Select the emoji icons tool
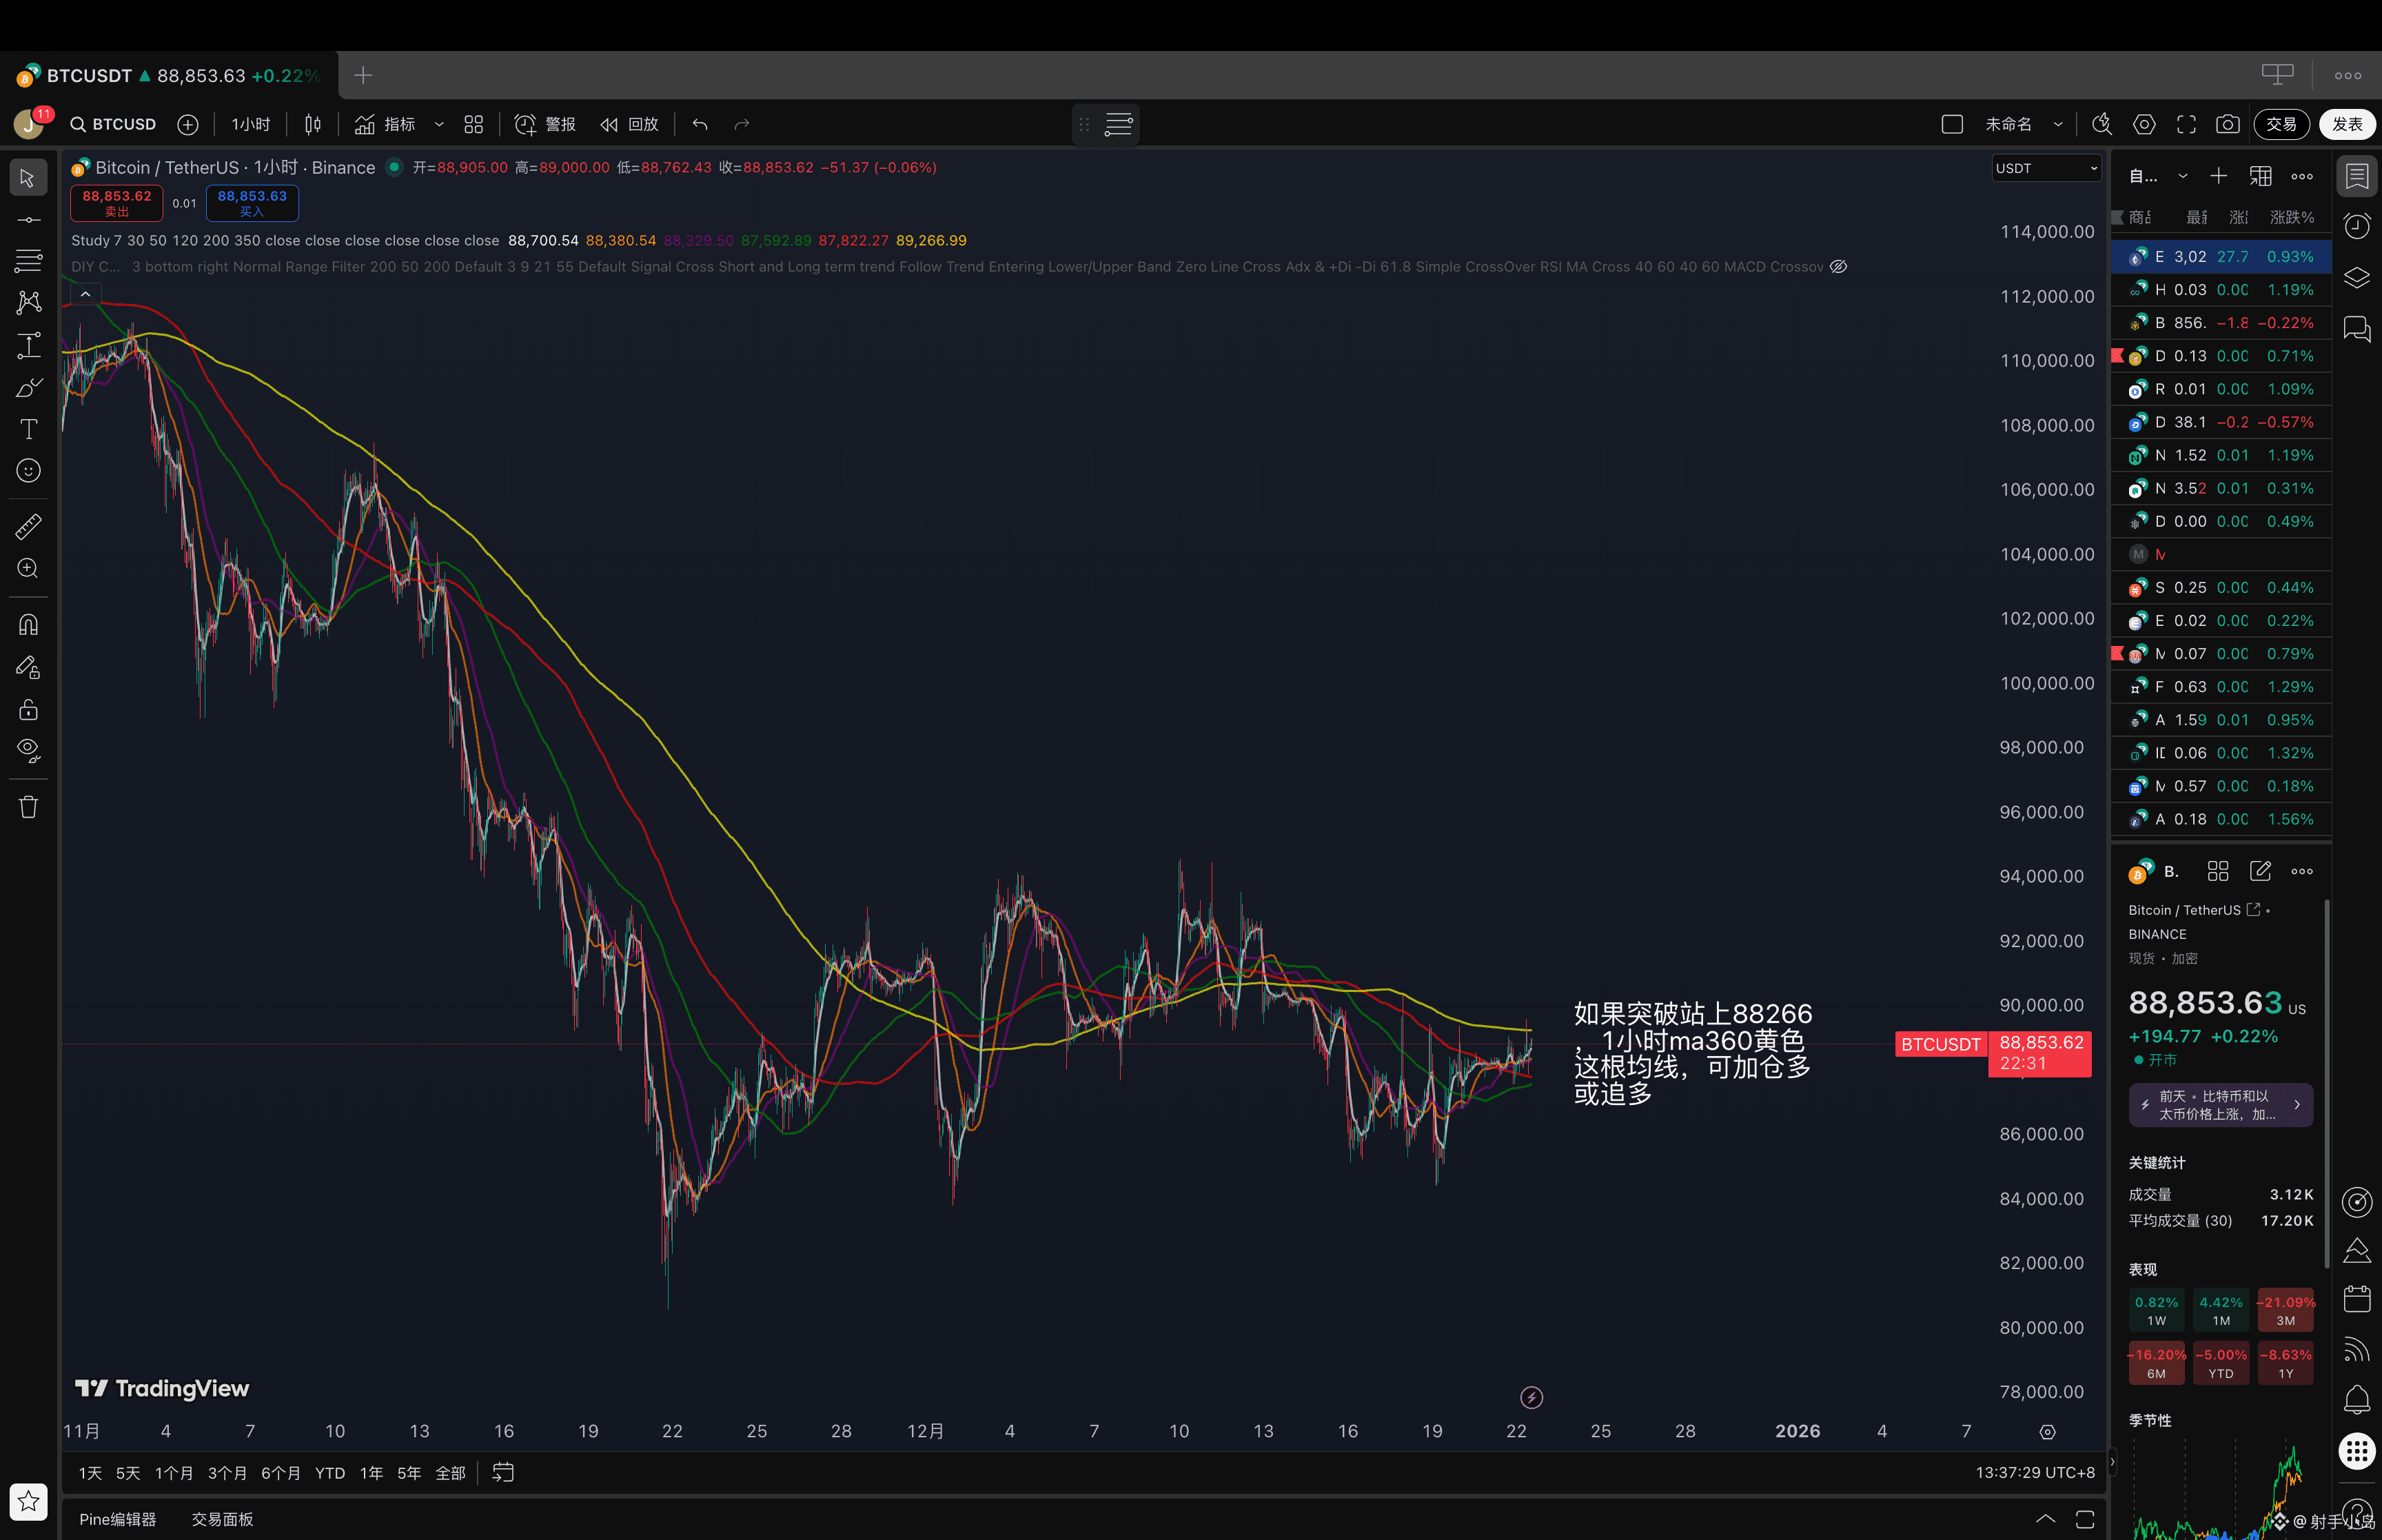 (x=28, y=471)
